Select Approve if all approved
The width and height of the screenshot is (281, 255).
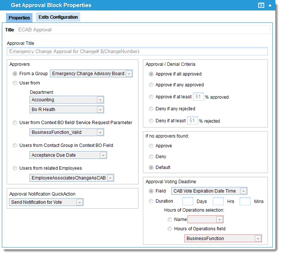coord(151,74)
